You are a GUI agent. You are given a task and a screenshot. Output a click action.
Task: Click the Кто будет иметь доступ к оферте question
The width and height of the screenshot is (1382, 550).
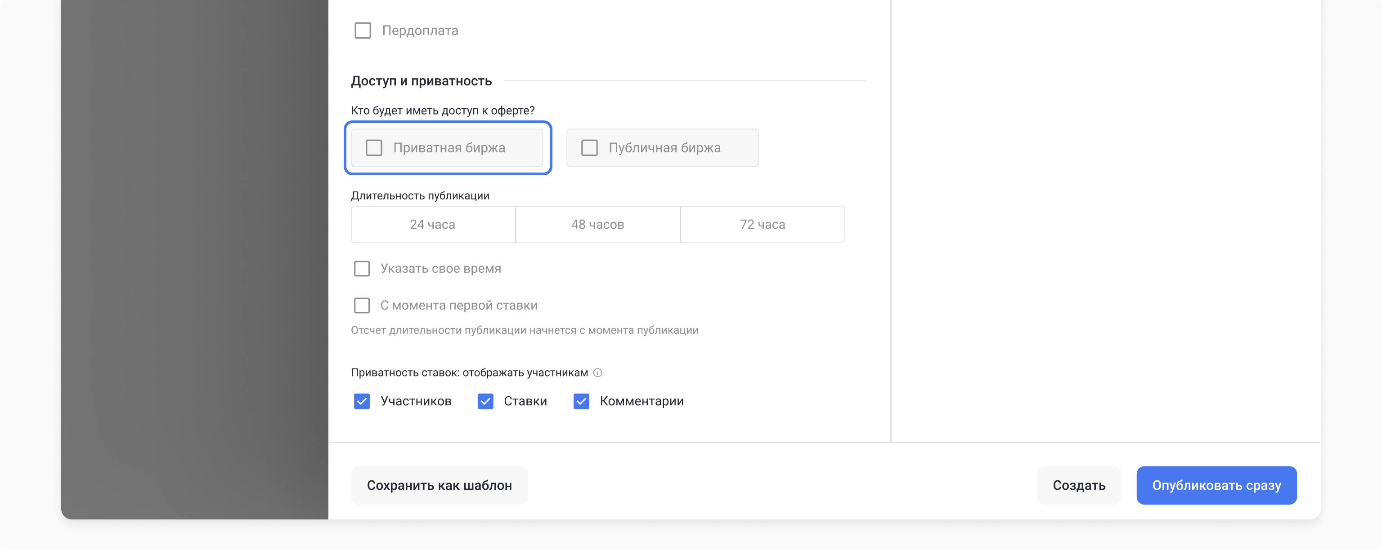coord(443,111)
